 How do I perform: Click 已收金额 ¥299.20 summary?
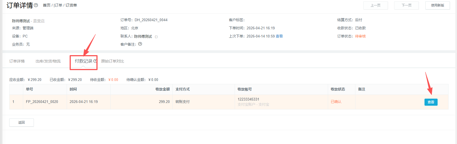(x=66, y=80)
